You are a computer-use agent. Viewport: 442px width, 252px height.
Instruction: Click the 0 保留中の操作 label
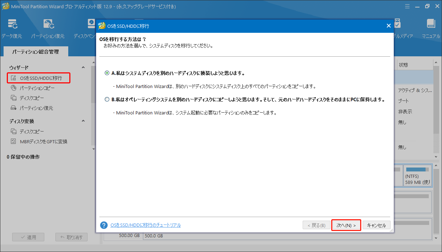[23, 157]
